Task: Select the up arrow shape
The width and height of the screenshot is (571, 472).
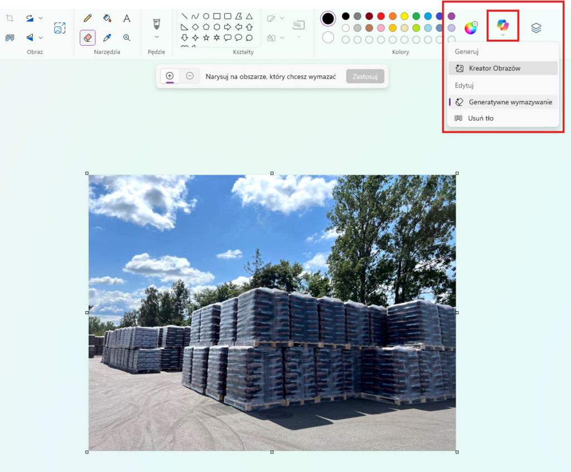Action: coord(249,27)
